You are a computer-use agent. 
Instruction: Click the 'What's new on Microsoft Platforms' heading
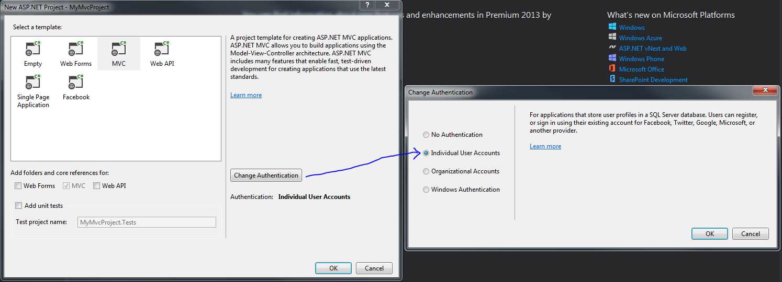point(671,15)
